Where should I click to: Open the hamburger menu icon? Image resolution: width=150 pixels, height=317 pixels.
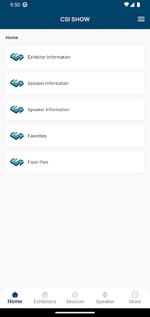coord(141,19)
